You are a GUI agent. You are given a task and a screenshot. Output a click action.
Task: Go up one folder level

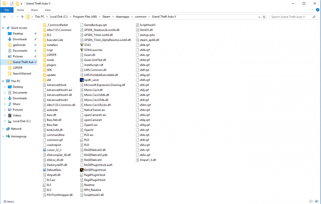(22, 17)
